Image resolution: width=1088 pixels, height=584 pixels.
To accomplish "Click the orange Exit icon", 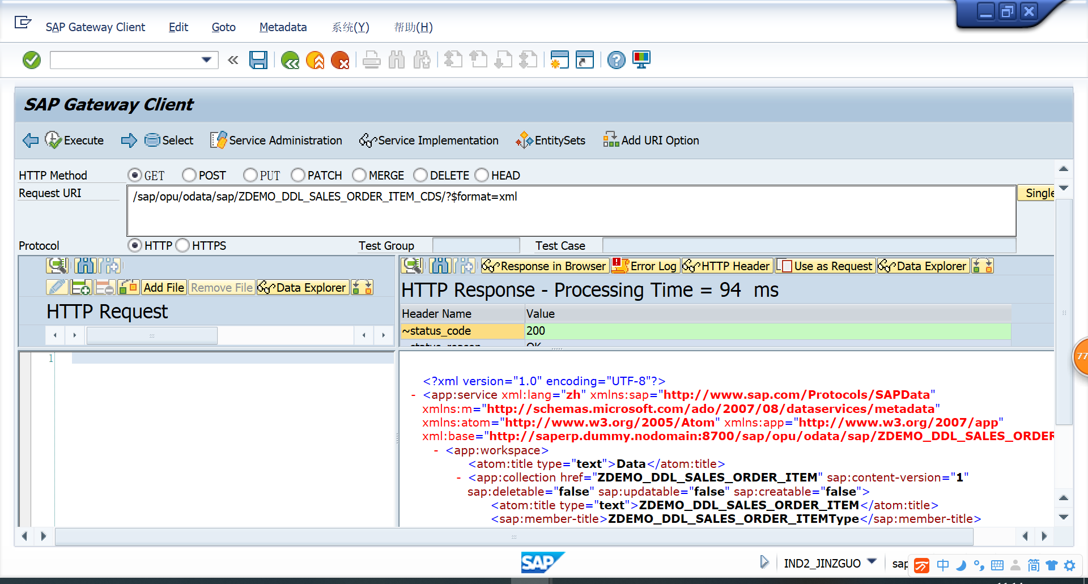I will click(x=315, y=59).
